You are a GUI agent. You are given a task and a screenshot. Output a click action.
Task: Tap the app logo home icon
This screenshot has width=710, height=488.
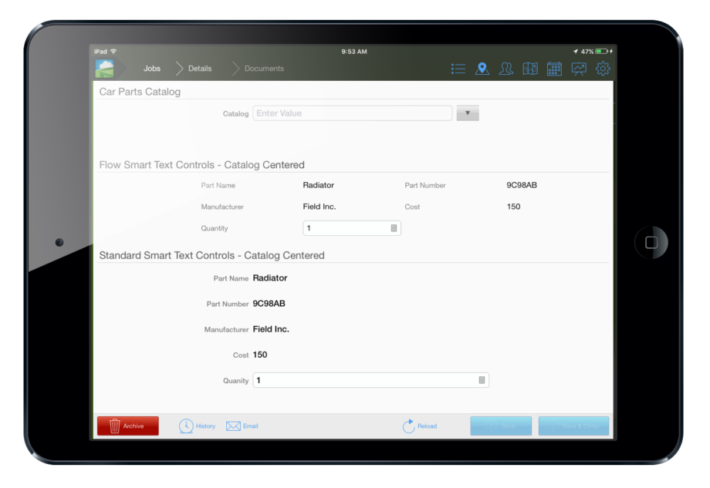[105, 69]
